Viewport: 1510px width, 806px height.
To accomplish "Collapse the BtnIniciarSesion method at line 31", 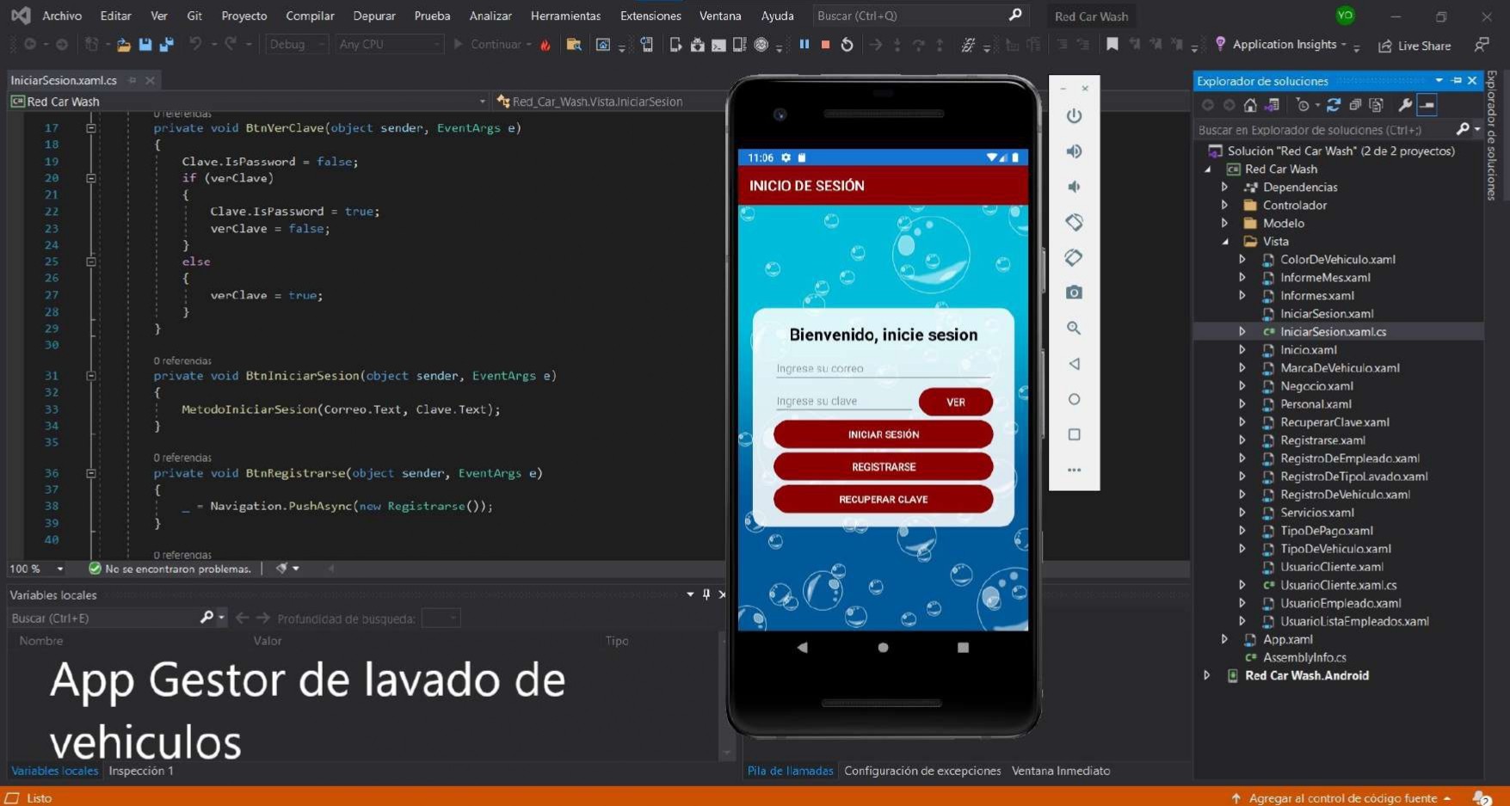I will pos(90,376).
